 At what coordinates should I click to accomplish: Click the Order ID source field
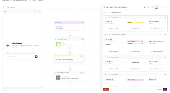(113, 45)
